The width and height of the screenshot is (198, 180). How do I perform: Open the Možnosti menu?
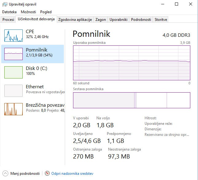click(x=28, y=12)
